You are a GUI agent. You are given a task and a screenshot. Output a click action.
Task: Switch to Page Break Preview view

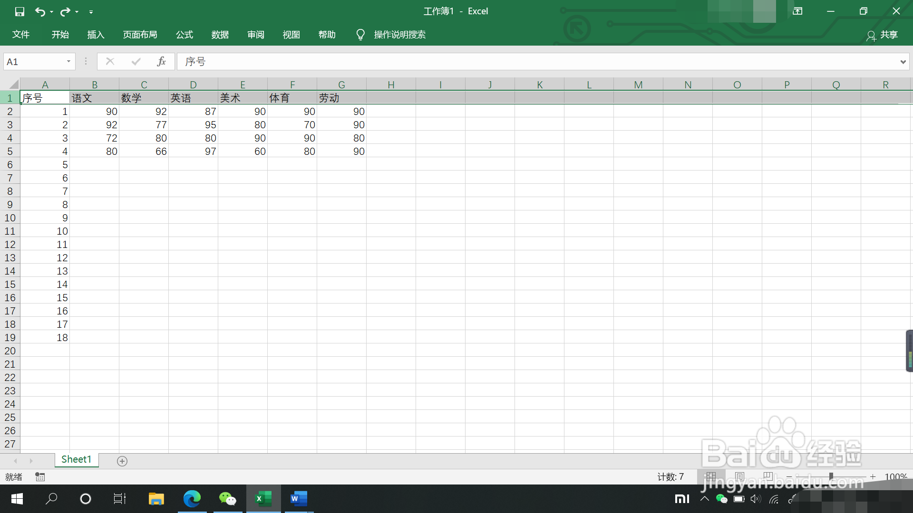767,476
